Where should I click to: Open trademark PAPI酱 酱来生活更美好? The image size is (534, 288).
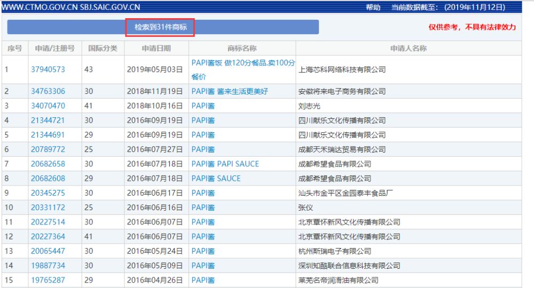click(230, 91)
